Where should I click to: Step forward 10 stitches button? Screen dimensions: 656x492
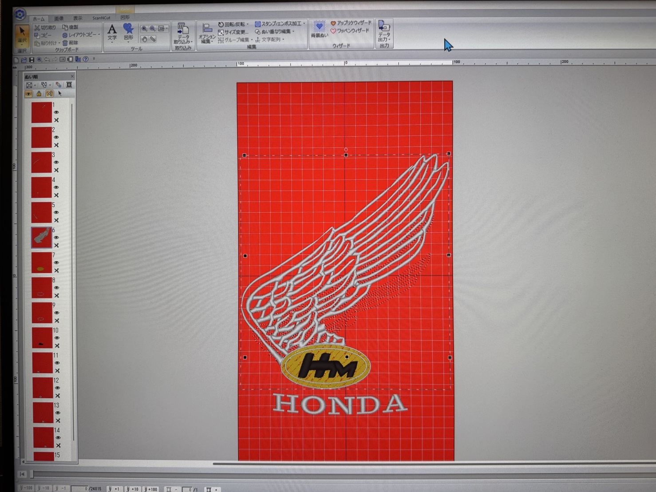[132, 489]
